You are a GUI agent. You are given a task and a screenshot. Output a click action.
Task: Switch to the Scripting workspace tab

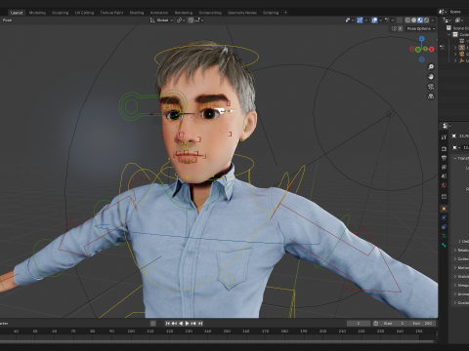click(x=271, y=13)
